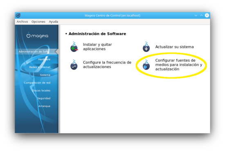The image size is (225, 151).
Task: Select Compartición de red in sidebar
Action: point(37,83)
